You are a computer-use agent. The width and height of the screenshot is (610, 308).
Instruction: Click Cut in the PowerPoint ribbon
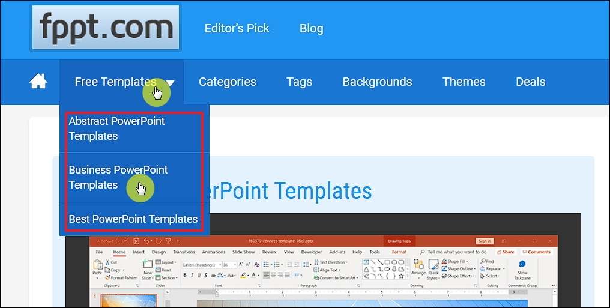111,262
